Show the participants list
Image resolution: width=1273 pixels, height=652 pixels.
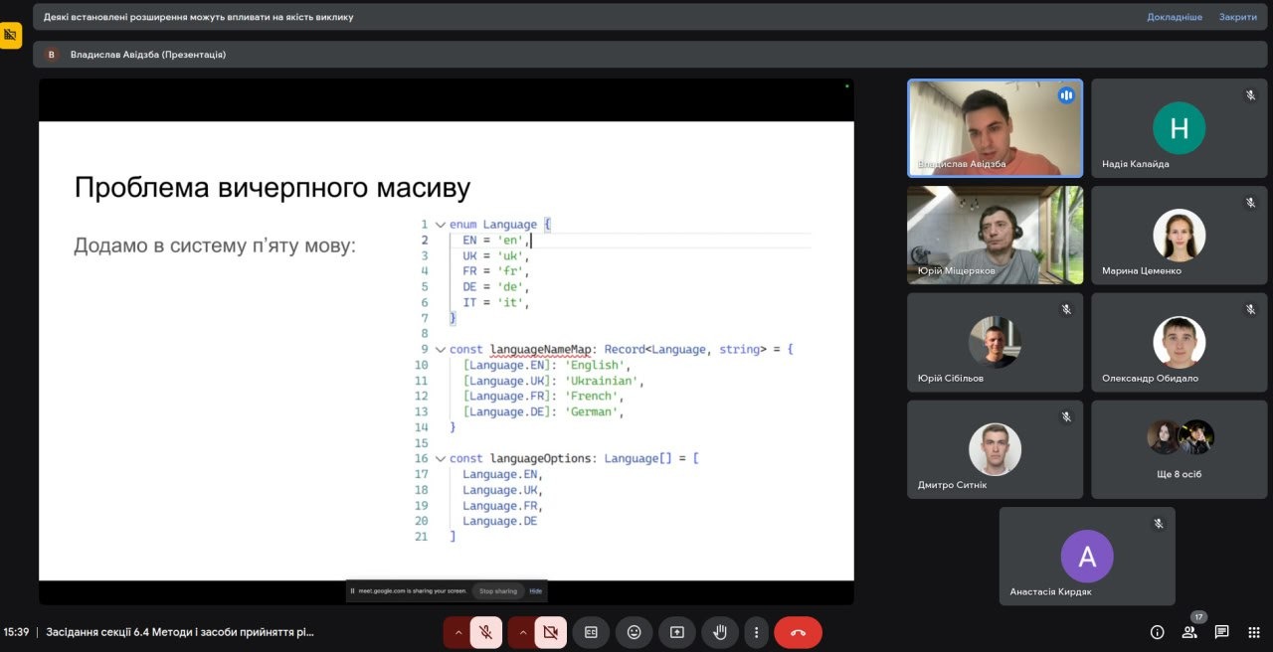click(x=1189, y=632)
